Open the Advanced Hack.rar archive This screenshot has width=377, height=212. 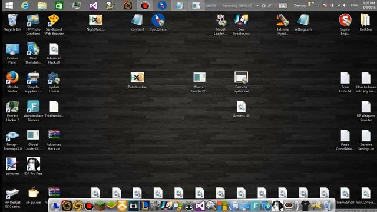click(x=54, y=140)
